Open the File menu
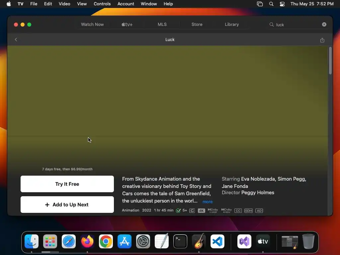 pyautogui.click(x=34, y=4)
